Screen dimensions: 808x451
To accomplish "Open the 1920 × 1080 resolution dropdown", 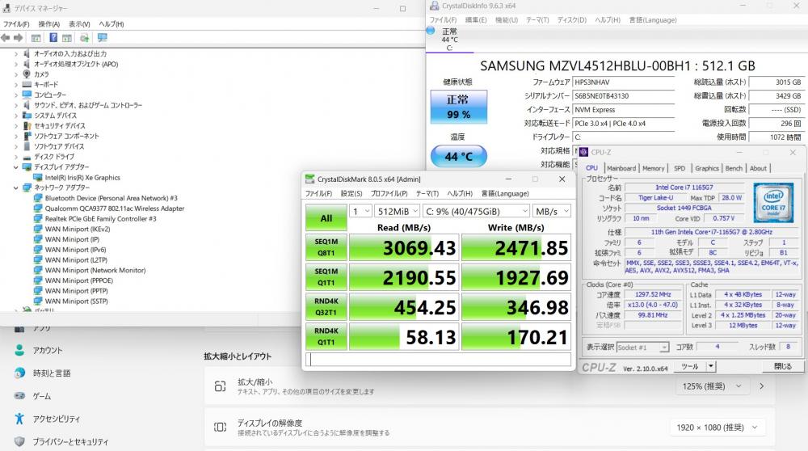I will click(x=718, y=428).
